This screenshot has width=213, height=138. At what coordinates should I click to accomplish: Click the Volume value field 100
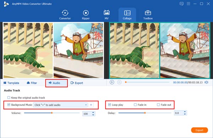(x=87, y=114)
